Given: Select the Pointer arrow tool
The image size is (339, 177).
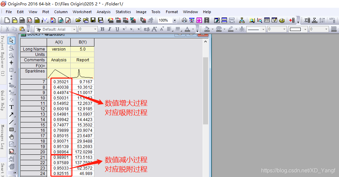Looking at the screenshot, I should [12, 40].
